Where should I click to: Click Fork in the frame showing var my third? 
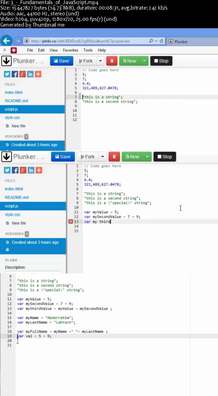point(88,157)
